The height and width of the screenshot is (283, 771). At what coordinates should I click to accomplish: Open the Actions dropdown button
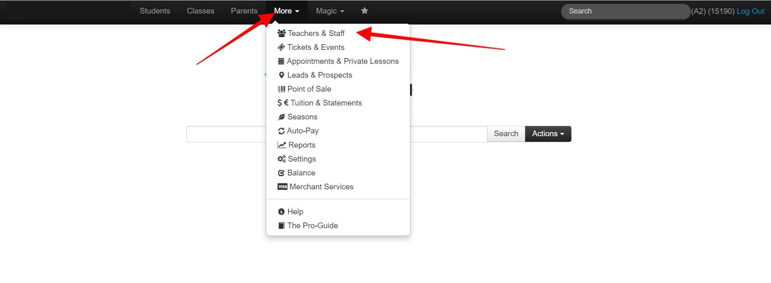(548, 134)
